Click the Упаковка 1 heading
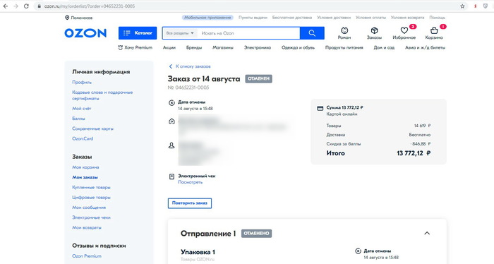The image size is (494, 264). tap(198, 252)
